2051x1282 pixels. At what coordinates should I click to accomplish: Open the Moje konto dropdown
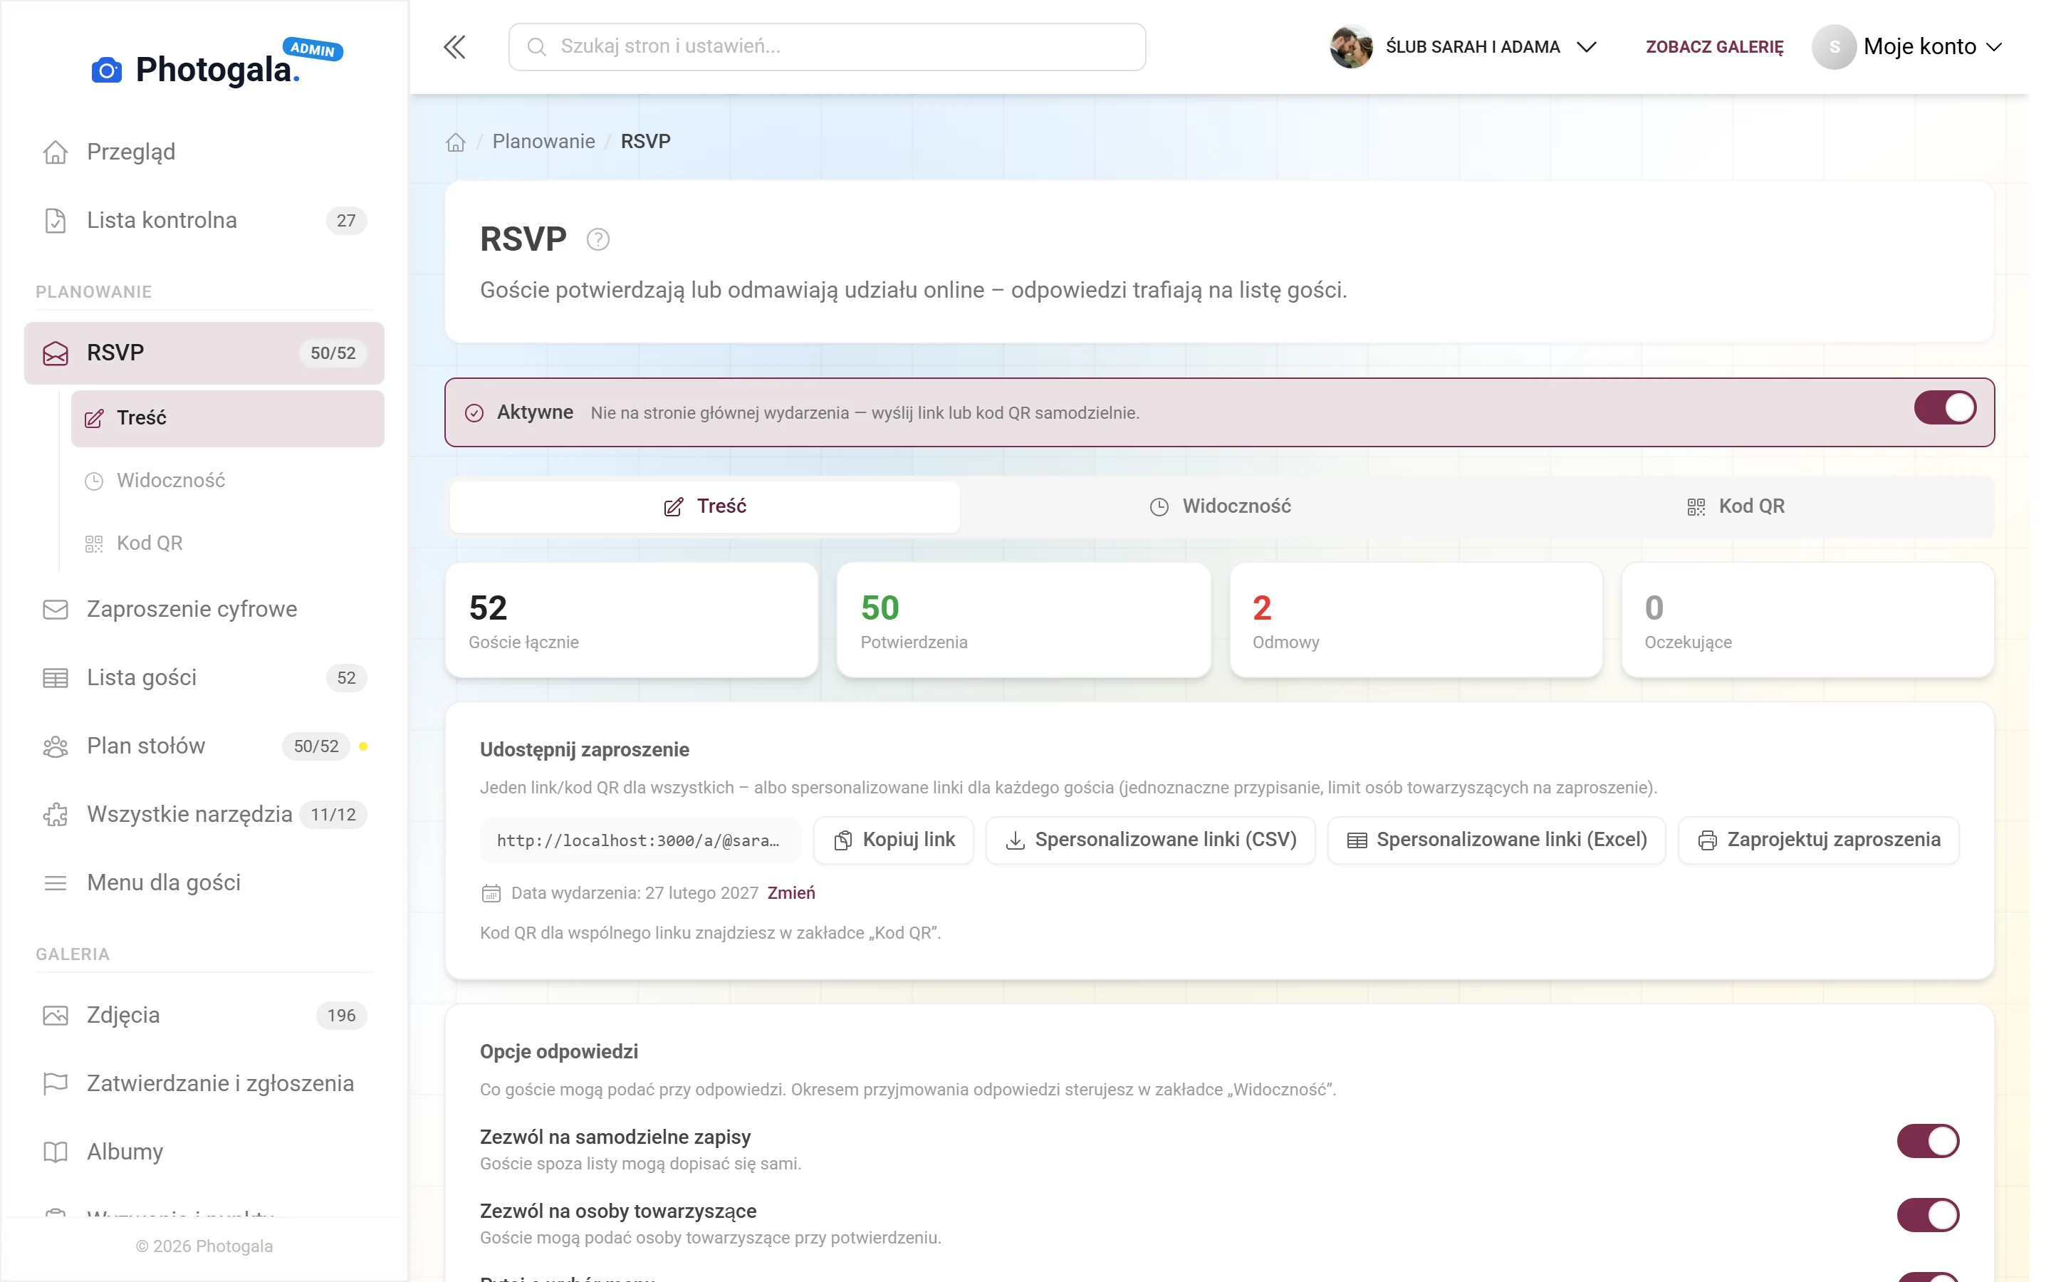[1907, 46]
